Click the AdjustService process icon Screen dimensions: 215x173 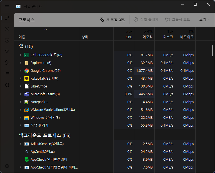click(x=27, y=144)
